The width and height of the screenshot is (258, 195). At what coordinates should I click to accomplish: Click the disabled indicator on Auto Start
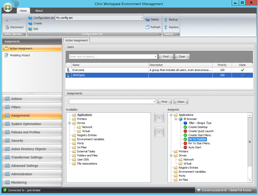coord(186,147)
